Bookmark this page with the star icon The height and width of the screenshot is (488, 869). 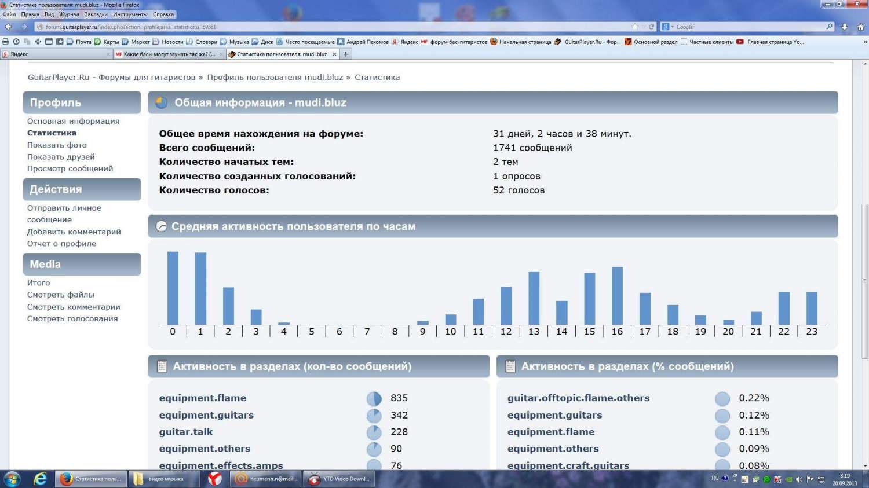pyautogui.click(x=635, y=27)
